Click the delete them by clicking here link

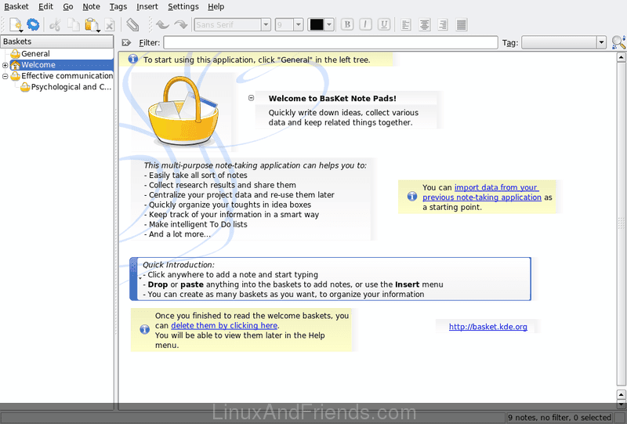(224, 325)
